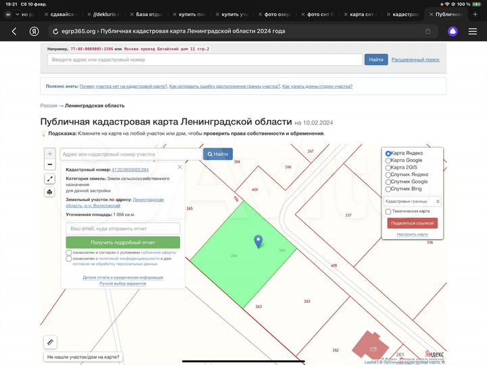Open the Alice assistant purple icon
The height and width of the screenshot is (365, 487).
(x=453, y=31)
